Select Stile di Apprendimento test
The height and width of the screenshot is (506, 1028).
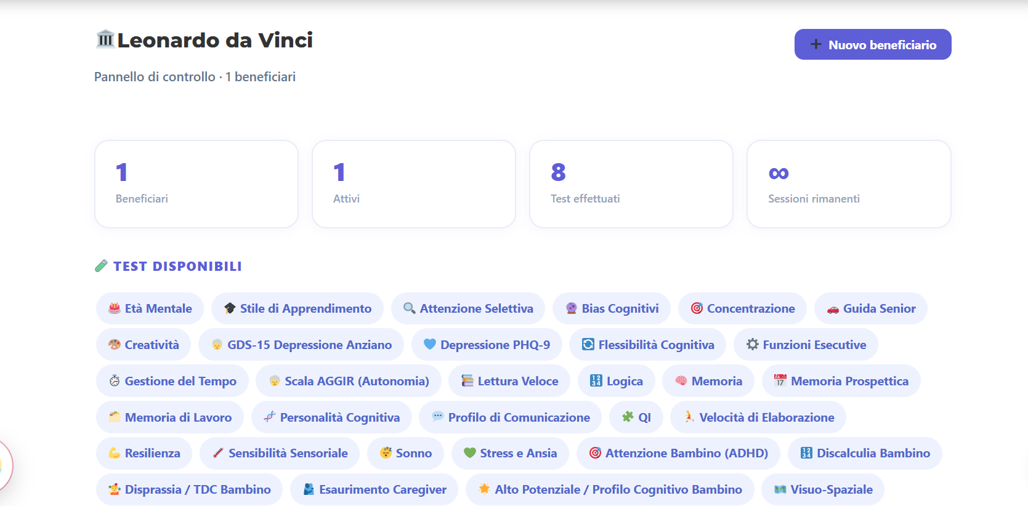pos(297,308)
